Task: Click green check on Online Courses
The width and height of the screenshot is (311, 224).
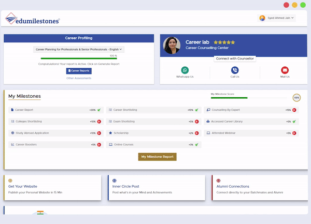Action: [196, 145]
